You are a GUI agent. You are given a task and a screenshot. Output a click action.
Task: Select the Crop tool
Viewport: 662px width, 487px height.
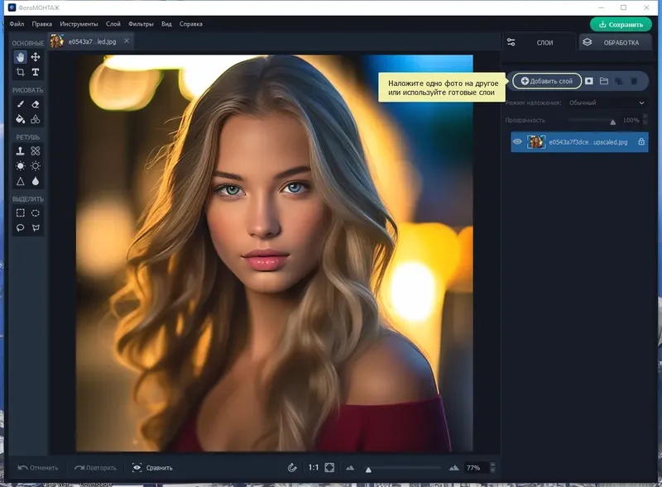point(21,73)
